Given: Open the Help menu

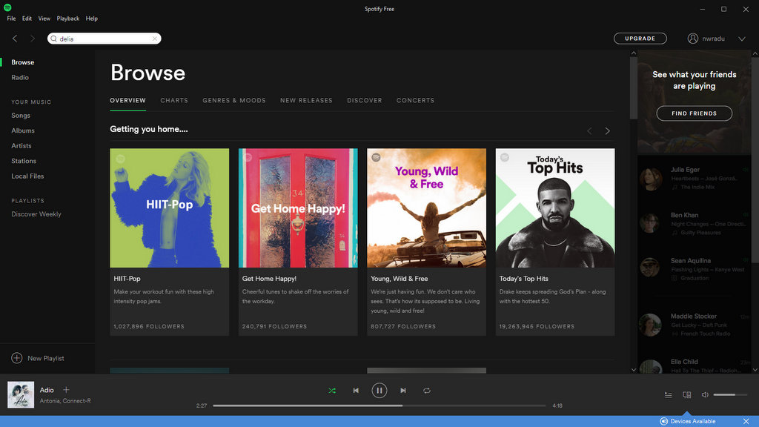Looking at the screenshot, I should (91, 19).
